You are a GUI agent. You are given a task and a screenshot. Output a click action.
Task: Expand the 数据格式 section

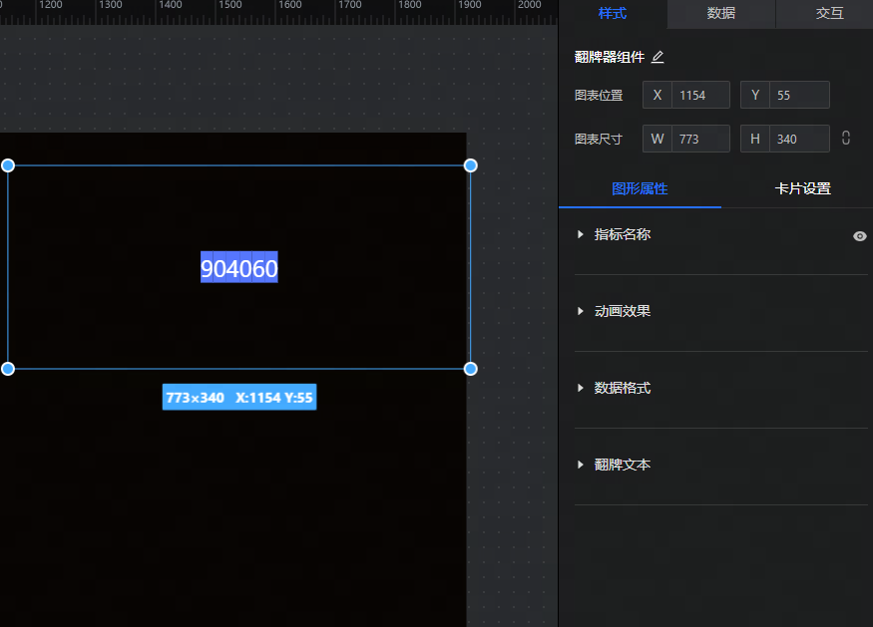click(622, 388)
